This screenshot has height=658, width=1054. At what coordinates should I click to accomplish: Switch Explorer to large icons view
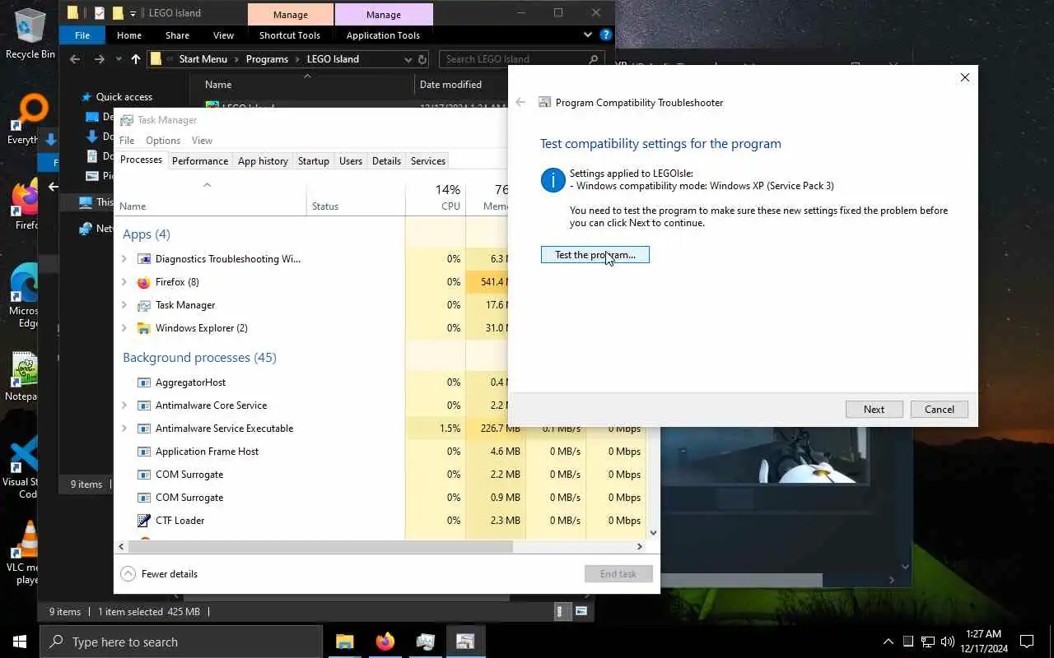click(x=581, y=611)
